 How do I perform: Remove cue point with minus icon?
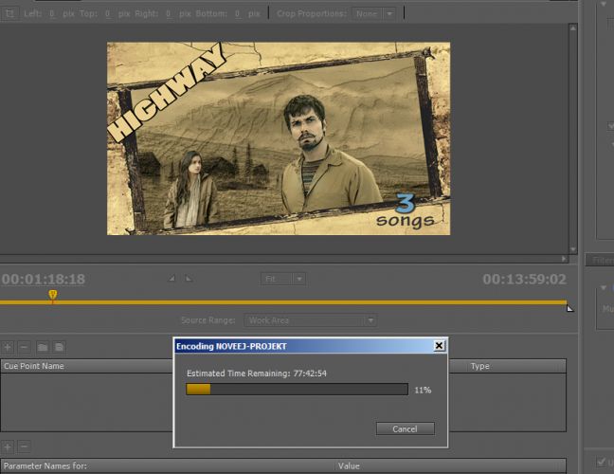coord(24,347)
